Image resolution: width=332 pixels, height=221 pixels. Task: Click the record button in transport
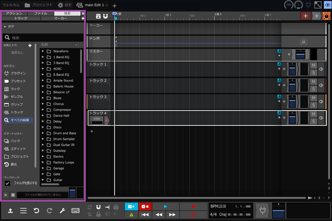[x=193, y=206]
